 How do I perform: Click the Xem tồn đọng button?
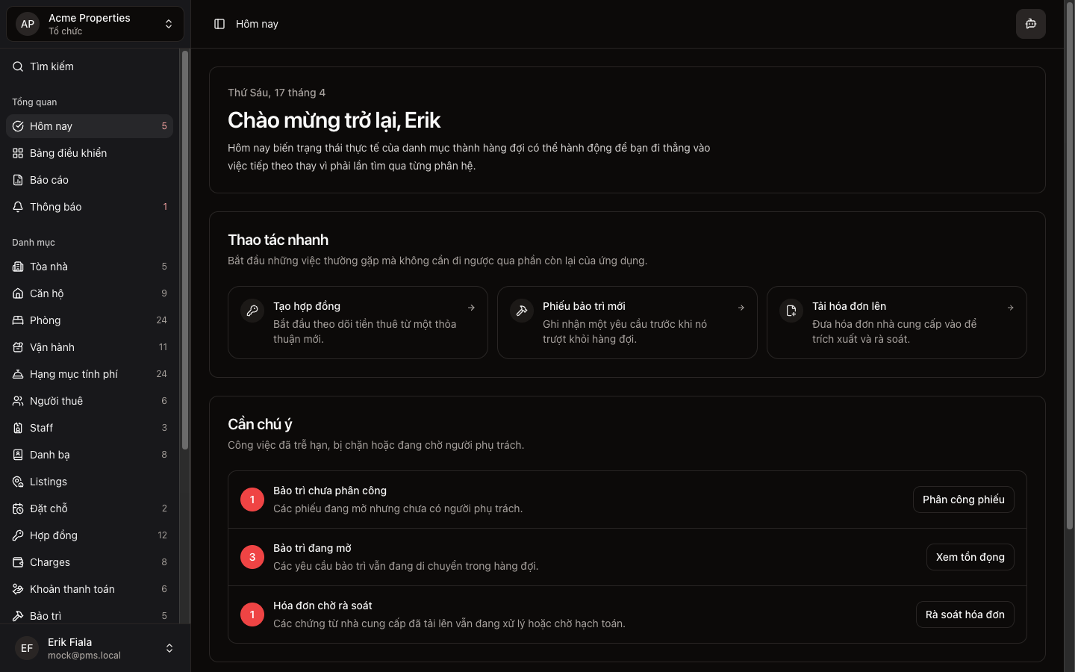point(970,557)
